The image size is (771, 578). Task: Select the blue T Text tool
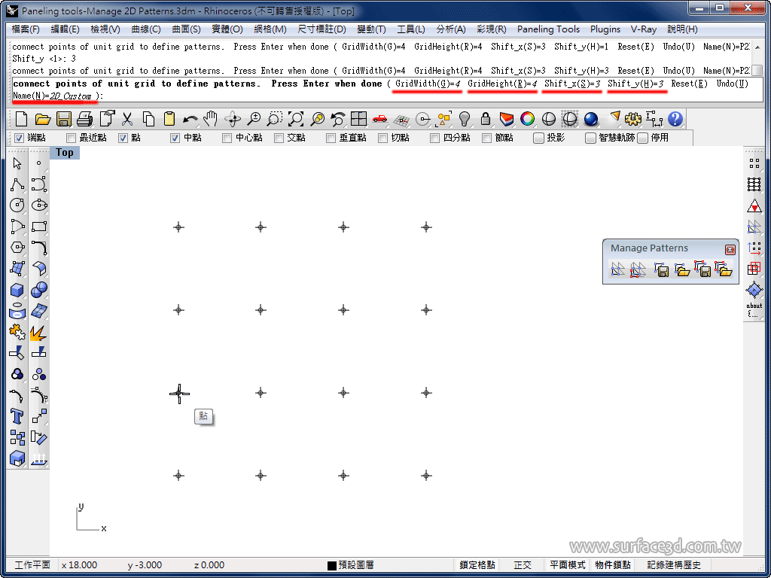pos(17,417)
